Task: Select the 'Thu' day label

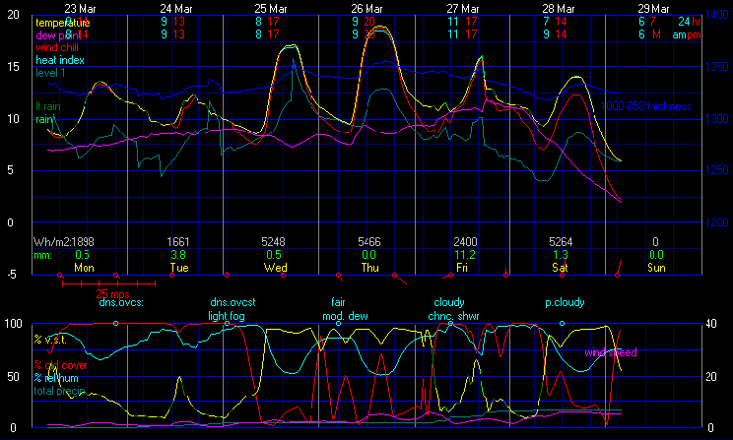Action: pos(369,268)
